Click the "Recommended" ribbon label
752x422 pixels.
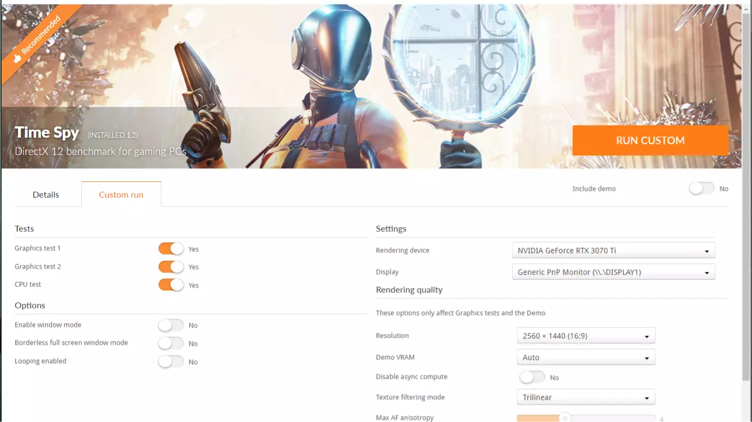pos(41,36)
